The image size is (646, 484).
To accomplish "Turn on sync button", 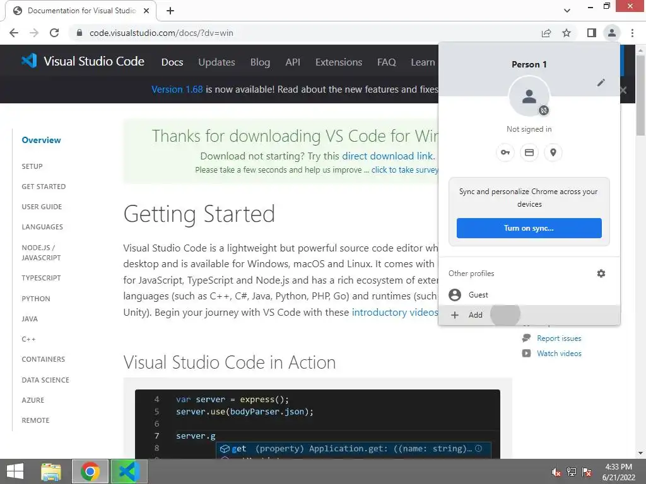I will tap(529, 228).
